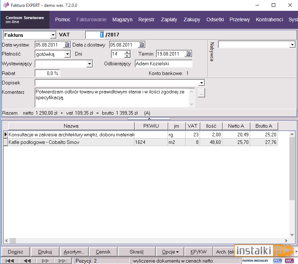Go to next record arrow
The image size is (298, 264).
click(x=45, y=261)
